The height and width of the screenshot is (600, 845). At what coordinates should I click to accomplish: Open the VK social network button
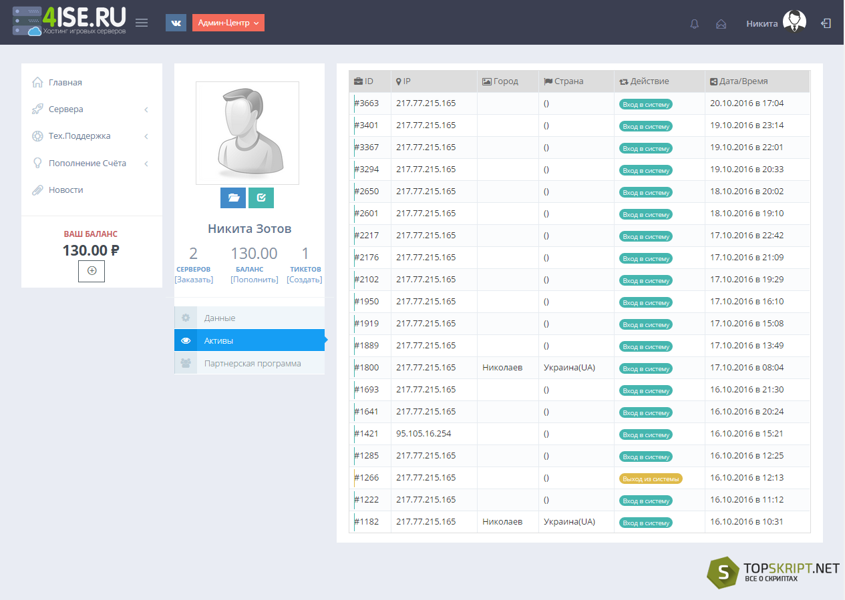(176, 23)
